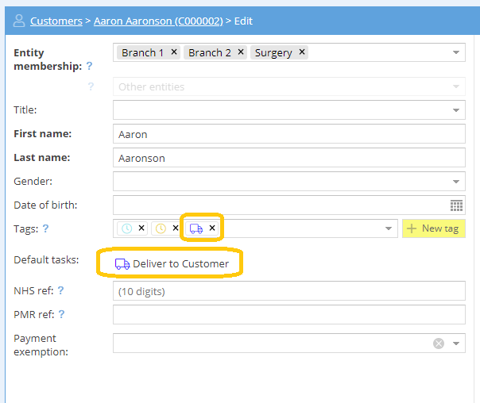Clear the Payment exemption selection
The image size is (480, 403).
coord(439,344)
